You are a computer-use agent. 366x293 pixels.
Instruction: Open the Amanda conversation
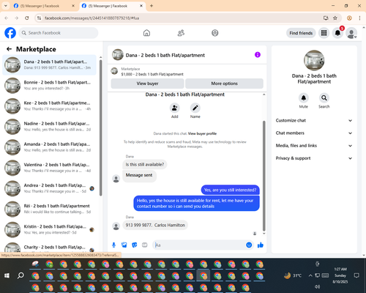coord(49,147)
